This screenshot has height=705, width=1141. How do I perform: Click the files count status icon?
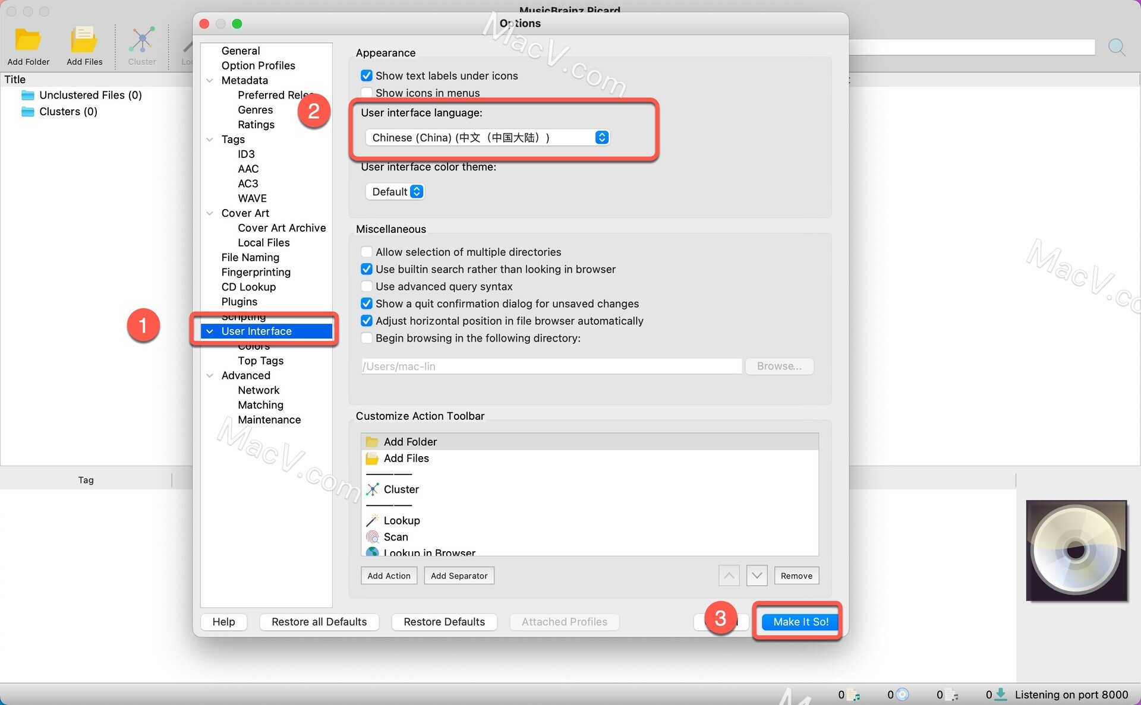[x=853, y=694]
